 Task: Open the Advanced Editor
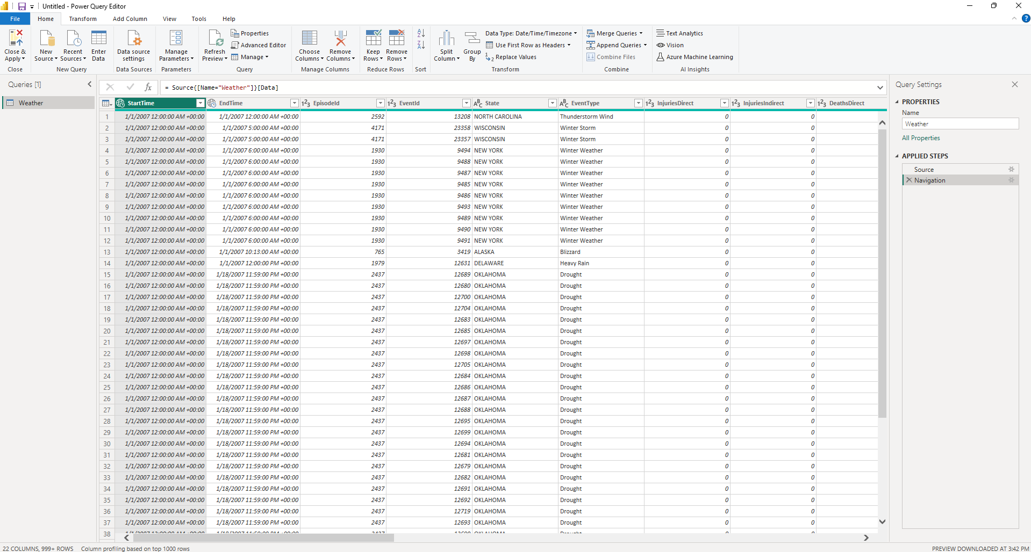click(259, 45)
